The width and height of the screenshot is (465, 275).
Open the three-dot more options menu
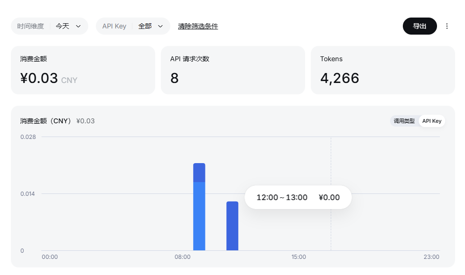pos(446,26)
